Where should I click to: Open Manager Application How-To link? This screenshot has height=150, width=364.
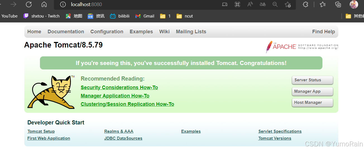(115, 96)
